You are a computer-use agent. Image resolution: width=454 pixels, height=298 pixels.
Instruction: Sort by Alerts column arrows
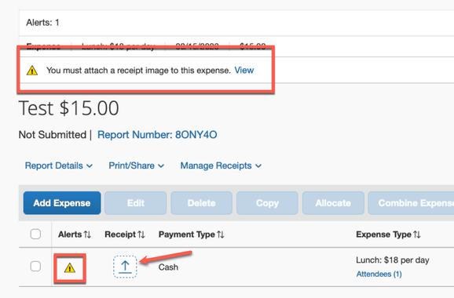[87, 234]
